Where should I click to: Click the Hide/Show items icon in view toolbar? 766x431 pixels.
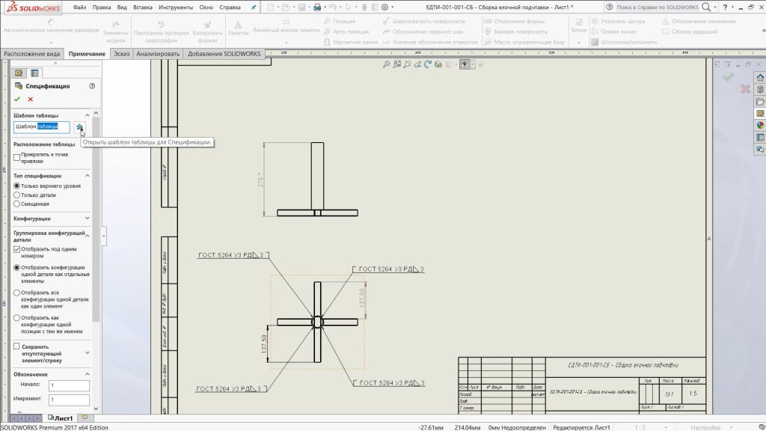[x=465, y=64]
